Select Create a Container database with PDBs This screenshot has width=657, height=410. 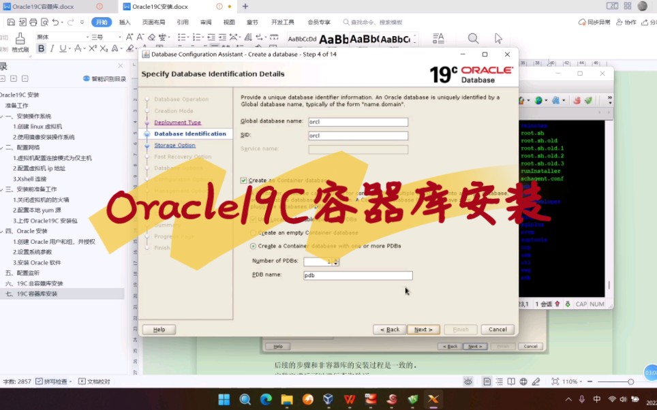tap(252, 246)
